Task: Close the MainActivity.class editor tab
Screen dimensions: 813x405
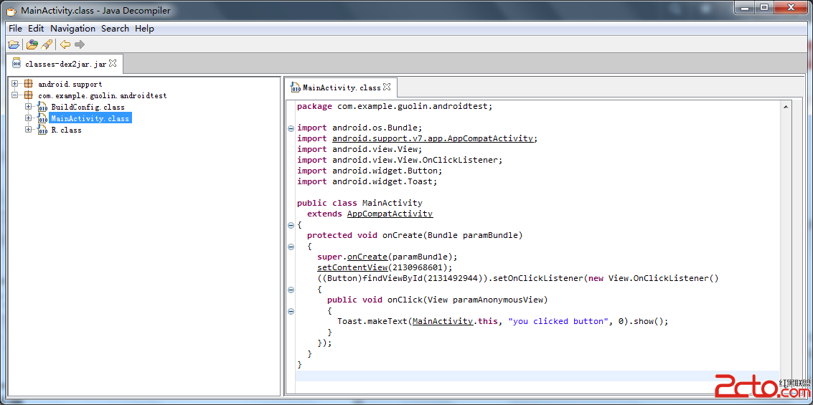Action: point(387,87)
